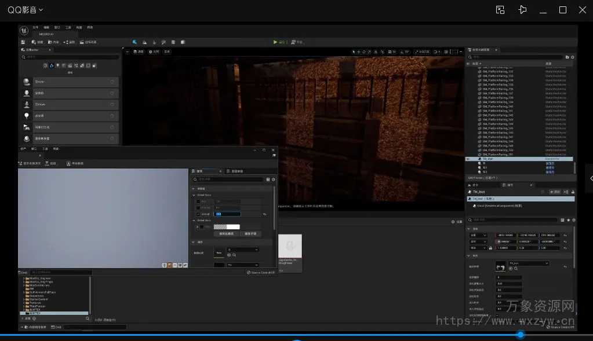Click the Unreal Engine logo icon
593x341 pixels.
(x=24, y=30)
